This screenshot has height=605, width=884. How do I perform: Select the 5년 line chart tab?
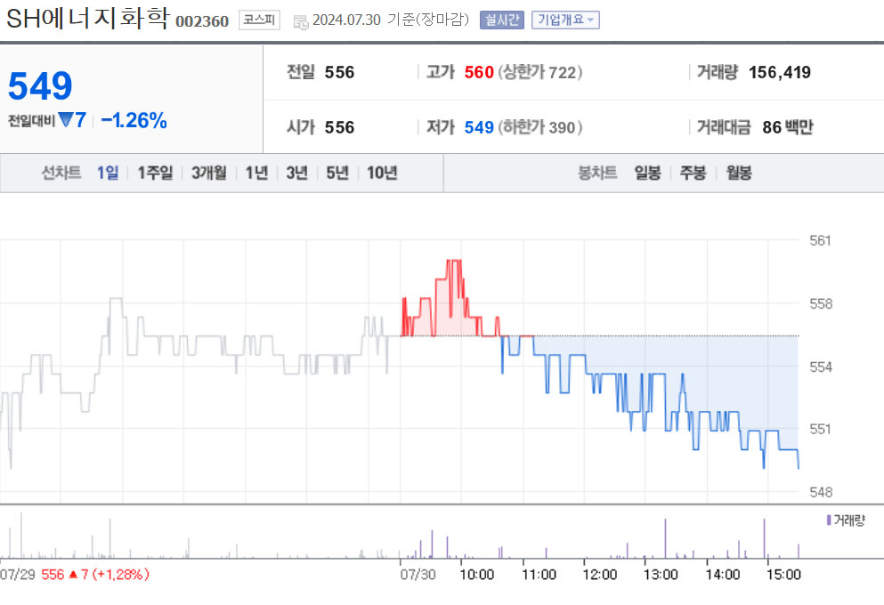point(337,173)
